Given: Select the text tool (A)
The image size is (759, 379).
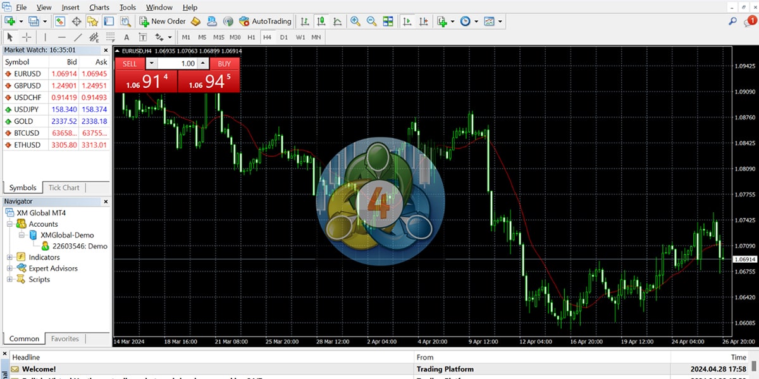Looking at the screenshot, I should 126,37.
